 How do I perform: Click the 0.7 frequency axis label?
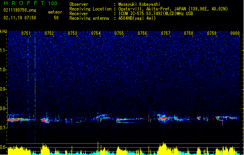3,128
